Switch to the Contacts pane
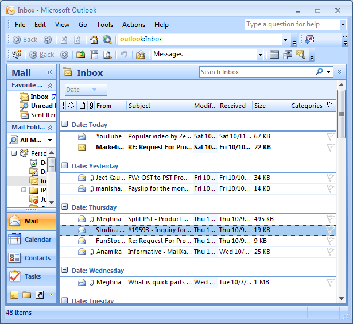Screen dimensions: 353x324 tap(32, 258)
